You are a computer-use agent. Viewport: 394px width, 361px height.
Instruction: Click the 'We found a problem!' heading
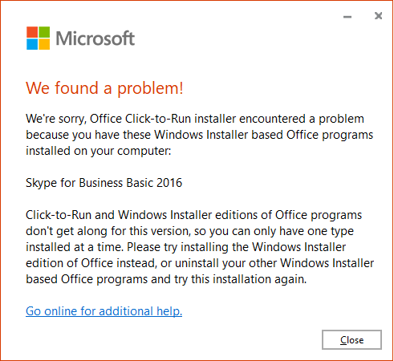click(x=104, y=88)
